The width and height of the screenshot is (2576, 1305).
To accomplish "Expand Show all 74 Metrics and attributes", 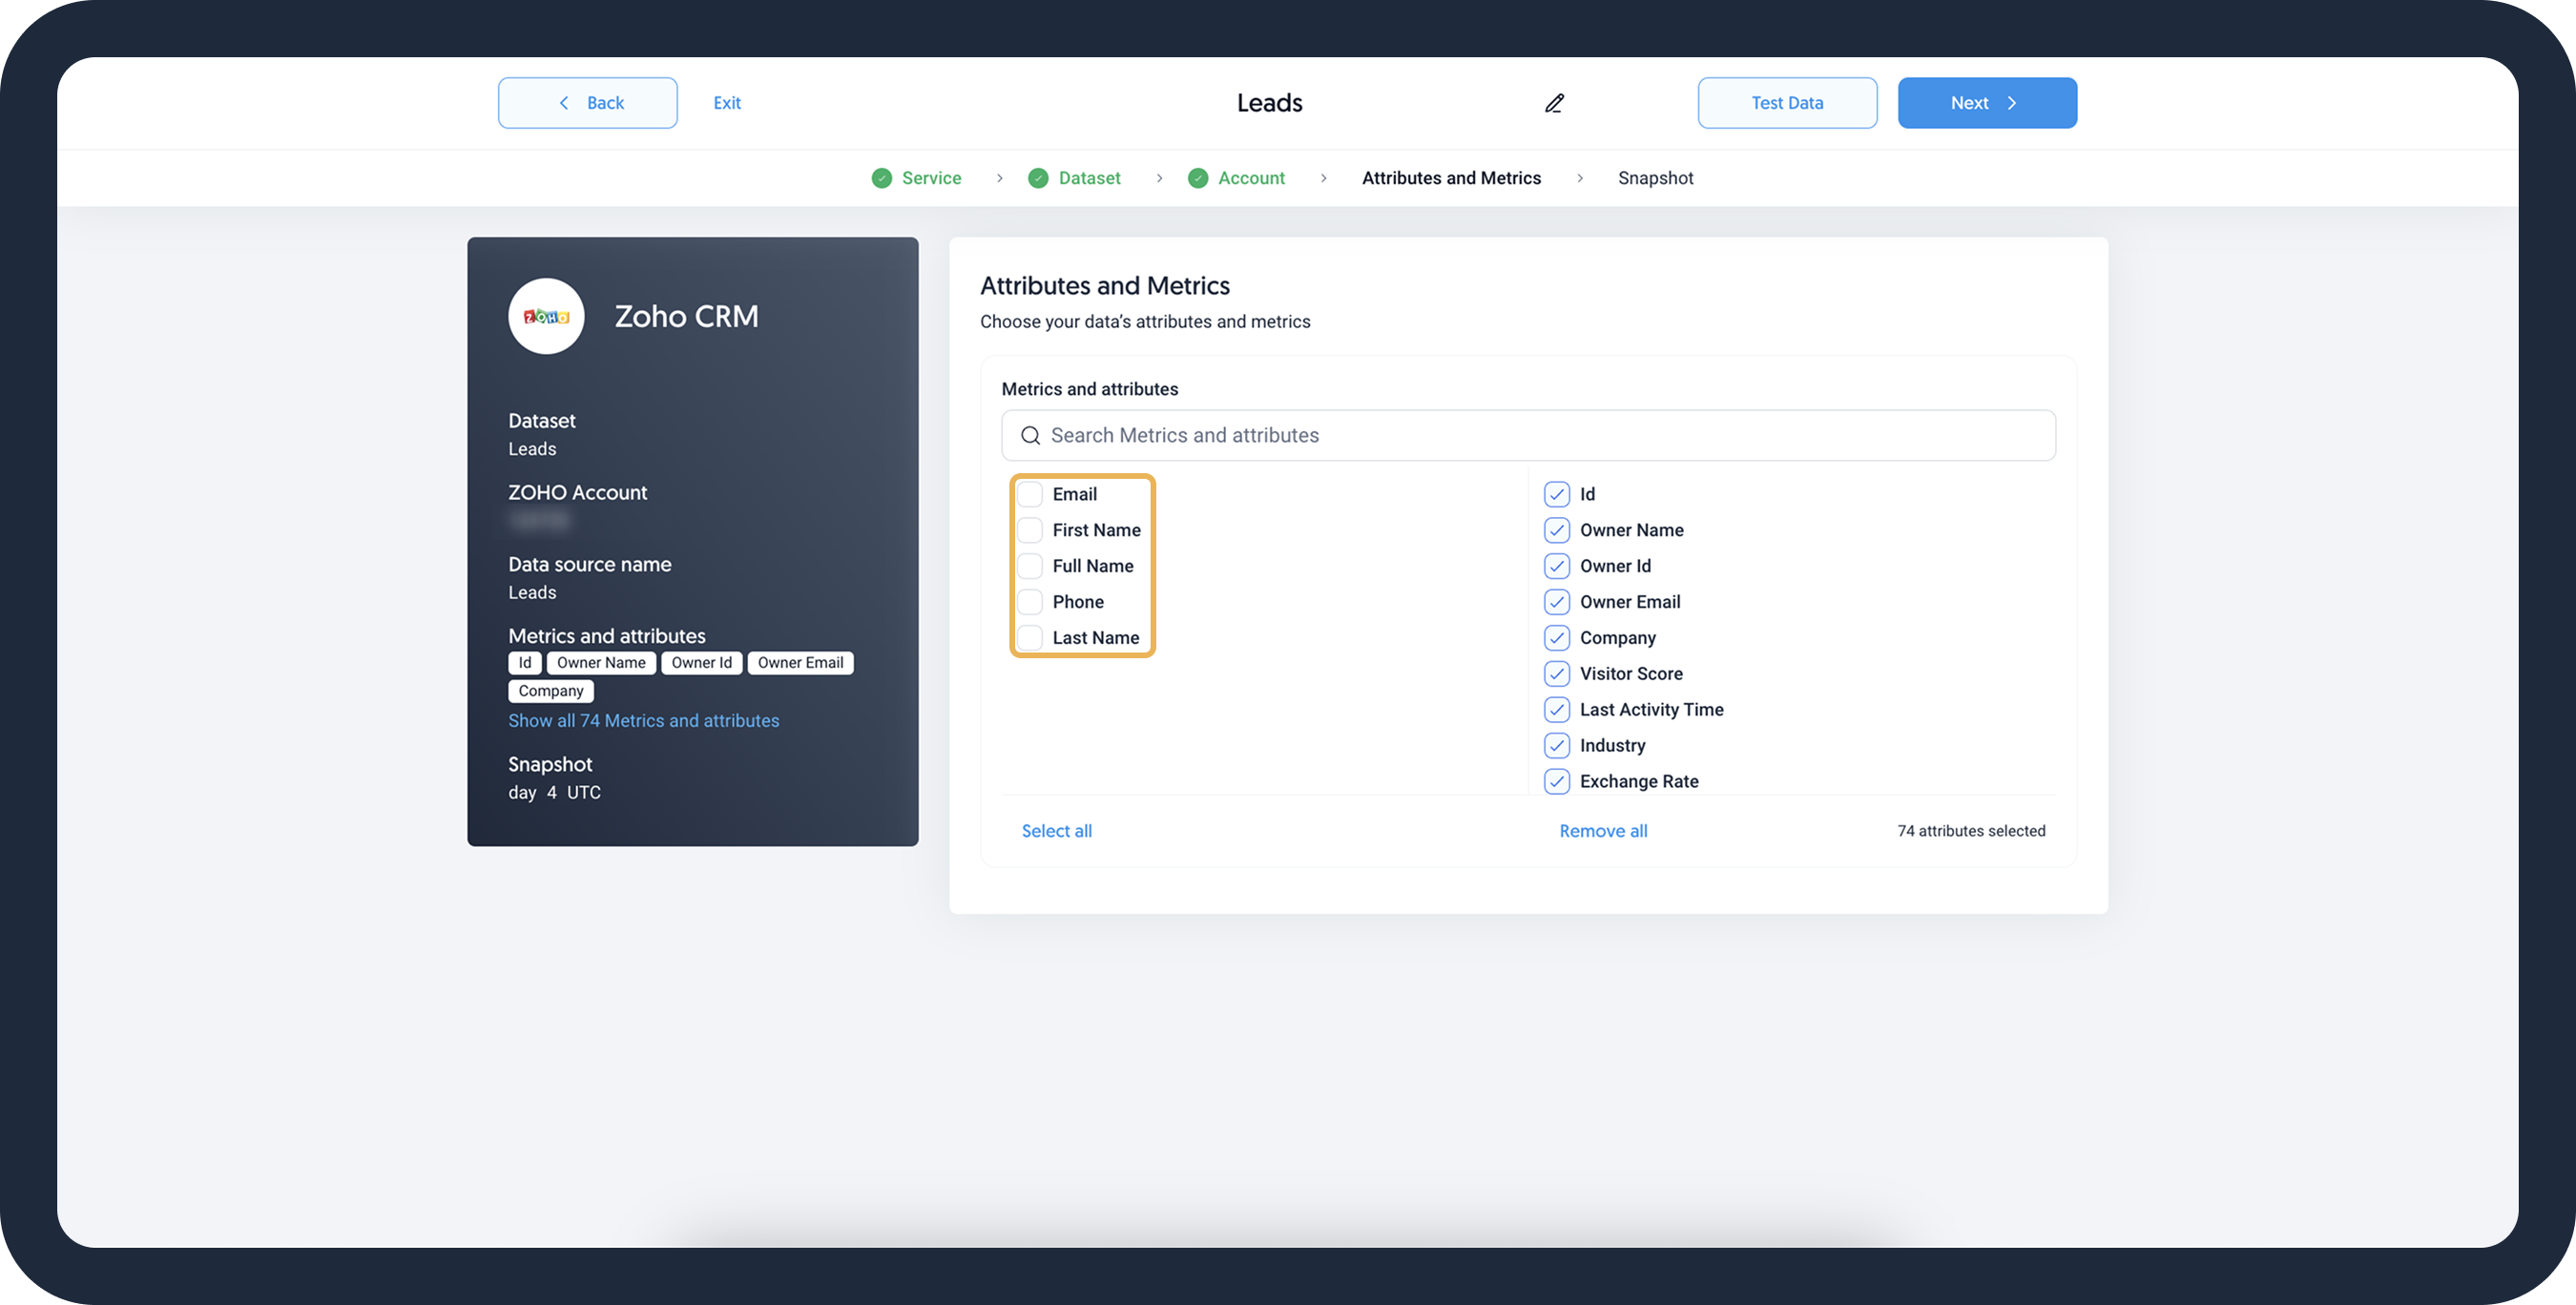I will (x=643, y=721).
